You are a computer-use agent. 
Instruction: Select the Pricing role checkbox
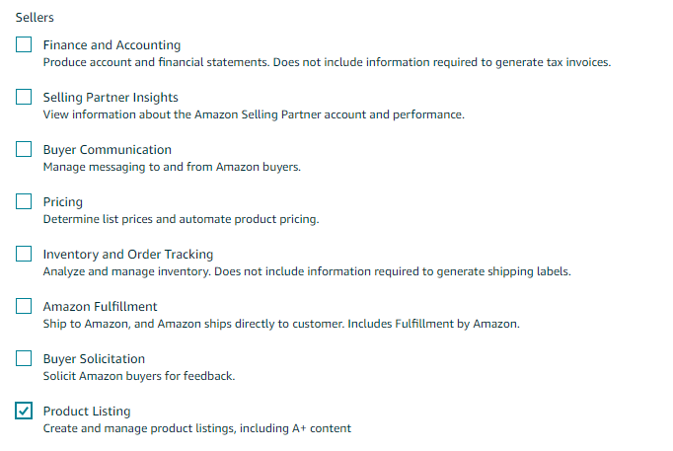click(24, 201)
